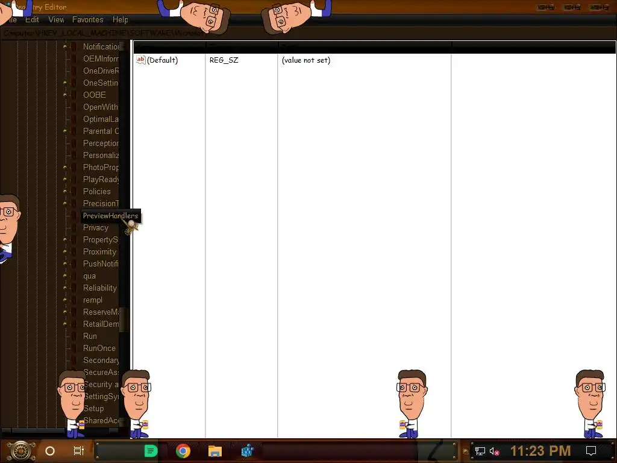Viewport: 617px width, 463px height.
Task: Select the OneDriveR key label
Action: click(x=101, y=71)
